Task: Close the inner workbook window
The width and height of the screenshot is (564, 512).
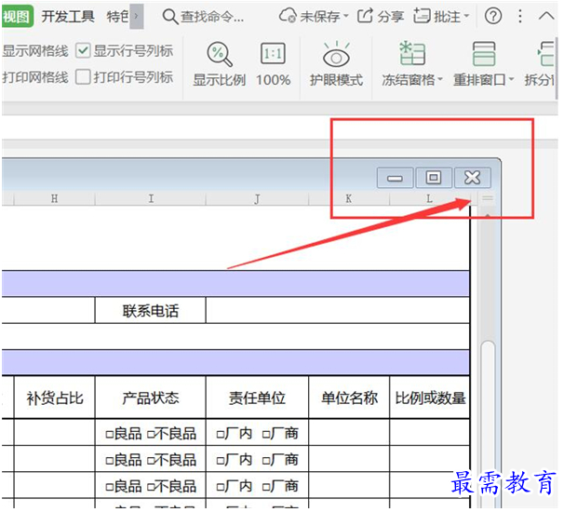Action: pos(472,178)
